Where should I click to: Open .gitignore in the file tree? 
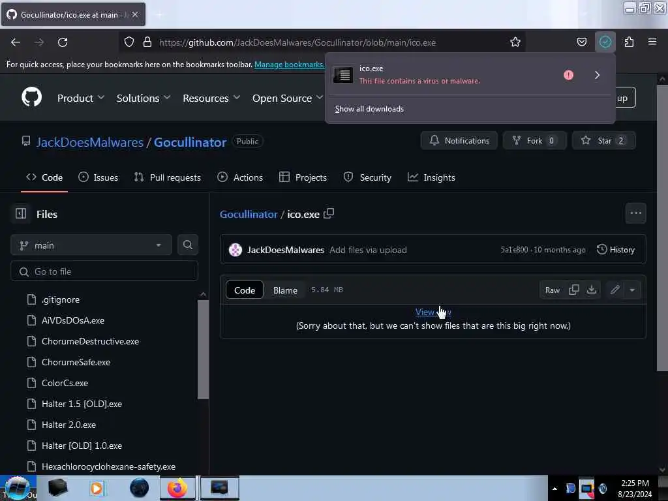tap(61, 299)
